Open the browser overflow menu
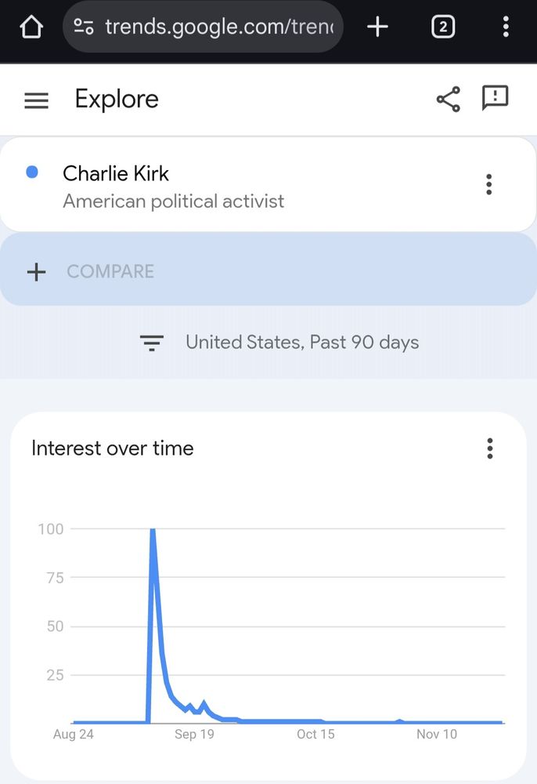 (506, 26)
